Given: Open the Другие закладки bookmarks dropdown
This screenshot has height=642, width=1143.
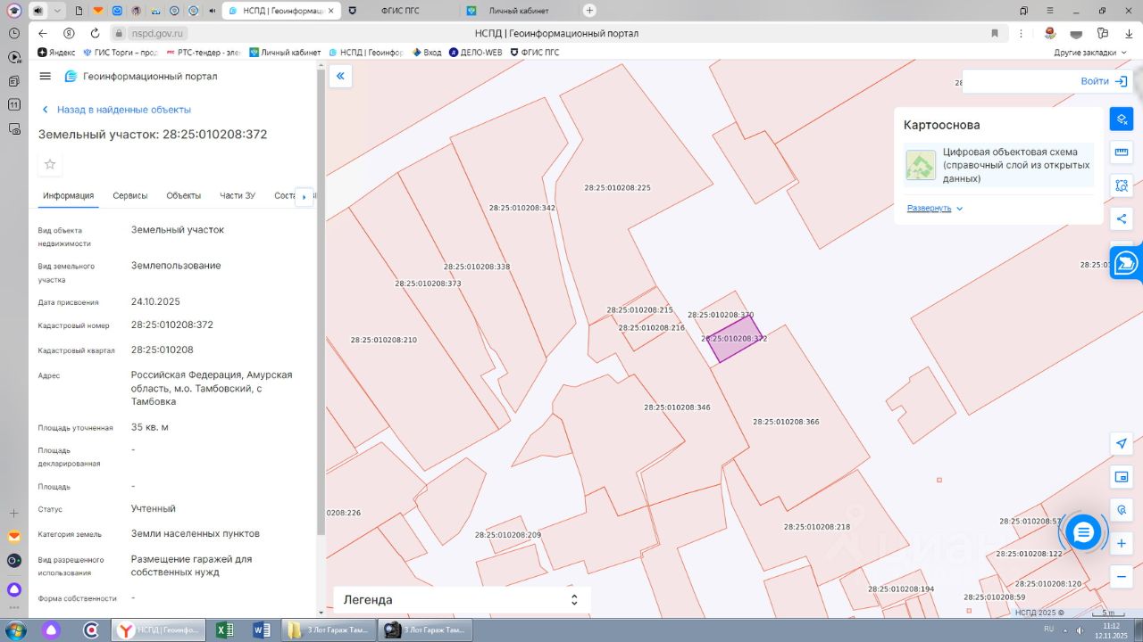Looking at the screenshot, I should point(1089,53).
